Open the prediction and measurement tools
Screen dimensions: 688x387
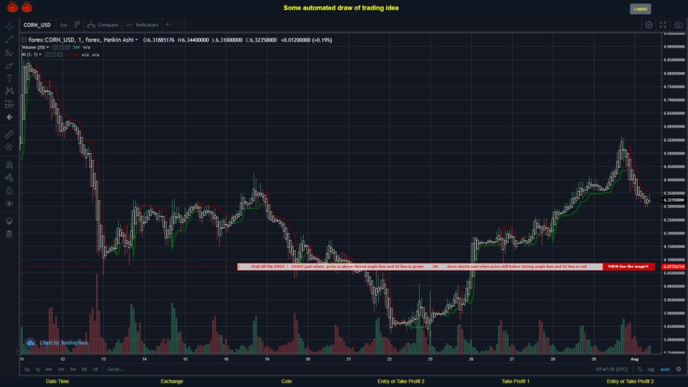click(x=9, y=104)
